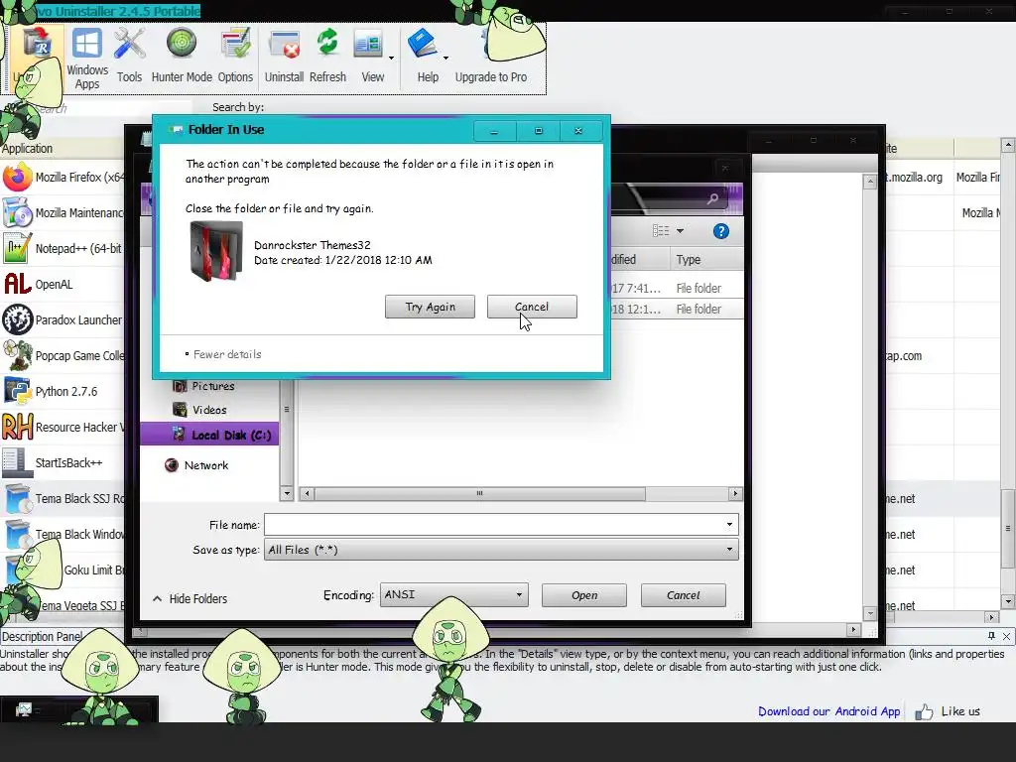Click horizontal scrollbar in file list
The image size is (1016, 762).
(480, 494)
